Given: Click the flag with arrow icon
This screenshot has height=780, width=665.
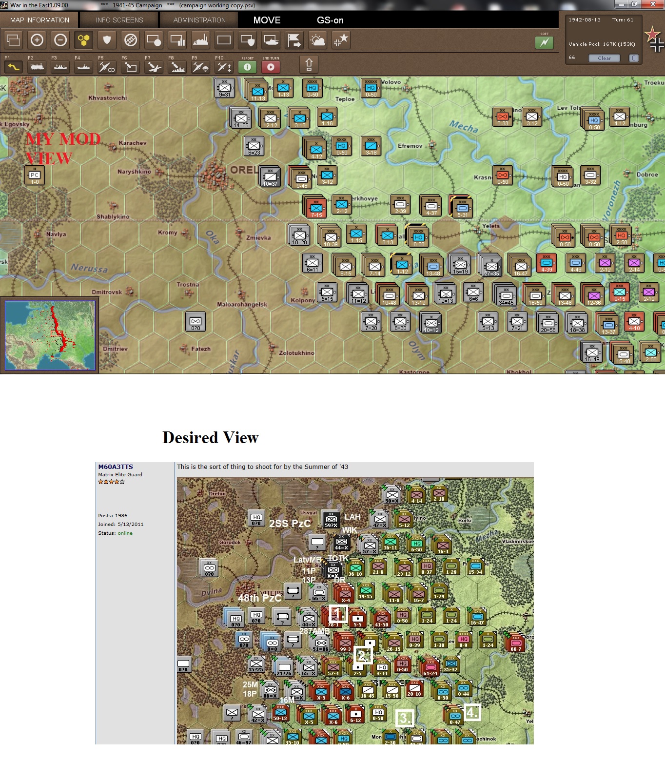Looking at the screenshot, I should tap(294, 40).
